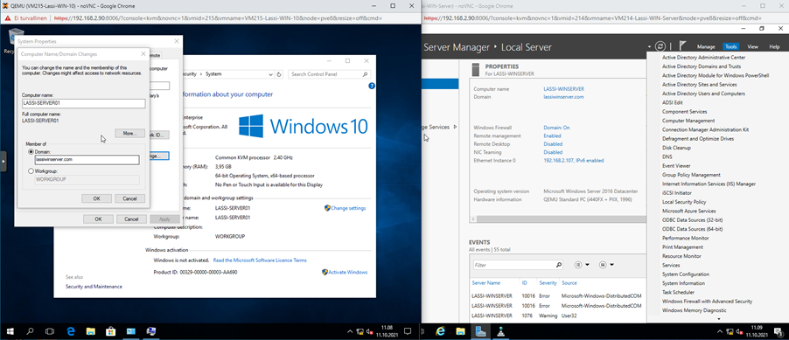
Task: Open the Manage menu in Server Manager
Action: (706, 47)
